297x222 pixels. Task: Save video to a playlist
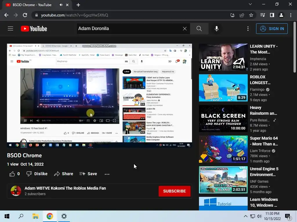pos(88,174)
